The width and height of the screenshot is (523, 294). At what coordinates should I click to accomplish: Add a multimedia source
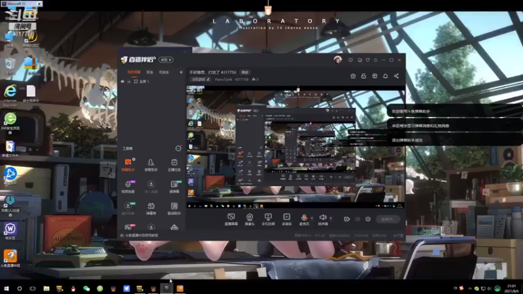pyautogui.click(x=286, y=220)
